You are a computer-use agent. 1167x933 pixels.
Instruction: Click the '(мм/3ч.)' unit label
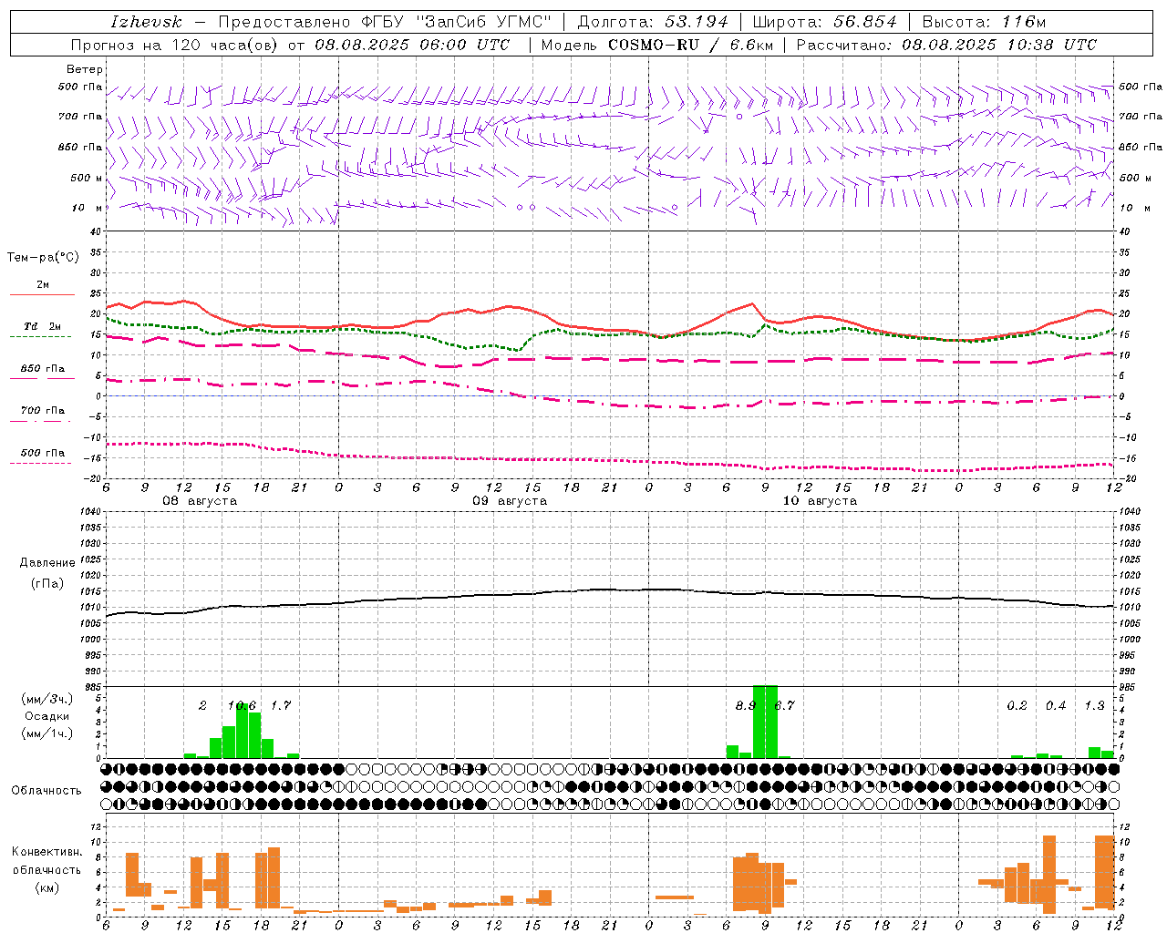47,699
